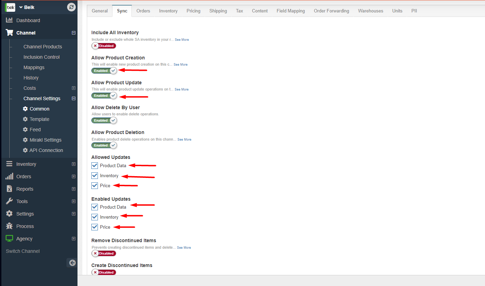Open the Pricing tab

(x=193, y=11)
